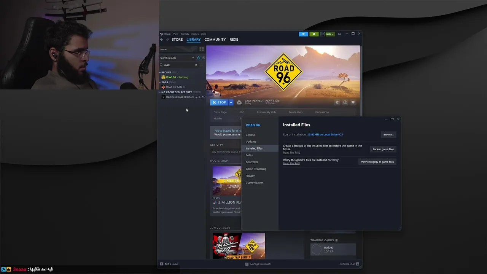Add Road 96 to favorites heart
487x274 pixels.
click(x=353, y=102)
